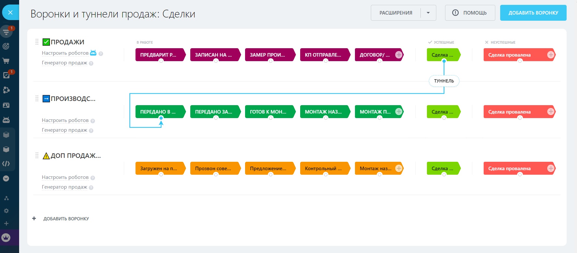Click Генератор продаж under ДОП ПРОДАЖИ funnel
The width and height of the screenshot is (577, 253).
(65, 187)
